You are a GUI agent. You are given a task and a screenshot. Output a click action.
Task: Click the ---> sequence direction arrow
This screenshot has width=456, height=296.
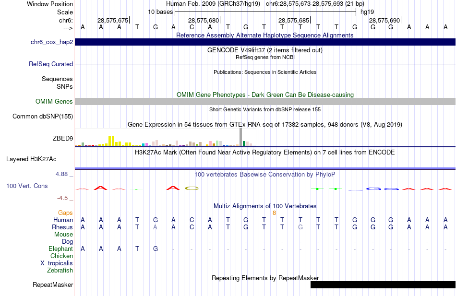pyautogui.click(x=68, y=28)
